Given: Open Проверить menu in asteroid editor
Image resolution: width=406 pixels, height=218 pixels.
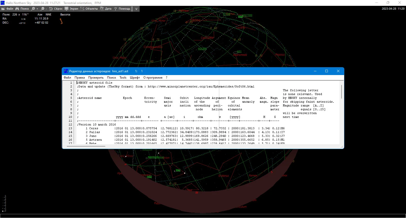Looking at the screenshot, I should click(96, 78).
